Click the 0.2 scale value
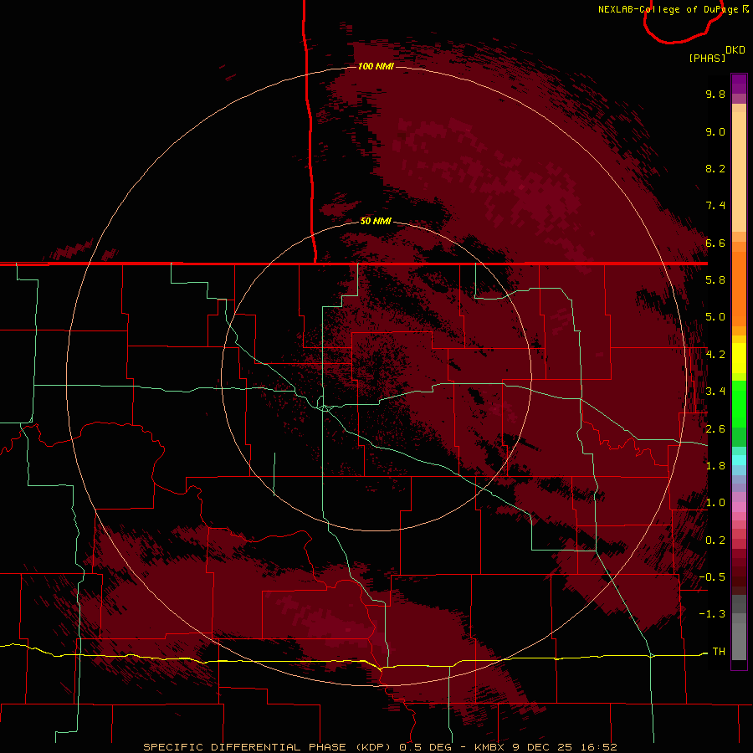Image resolution: width=753 pixels, height=753 pixels. tap(715, 540)
